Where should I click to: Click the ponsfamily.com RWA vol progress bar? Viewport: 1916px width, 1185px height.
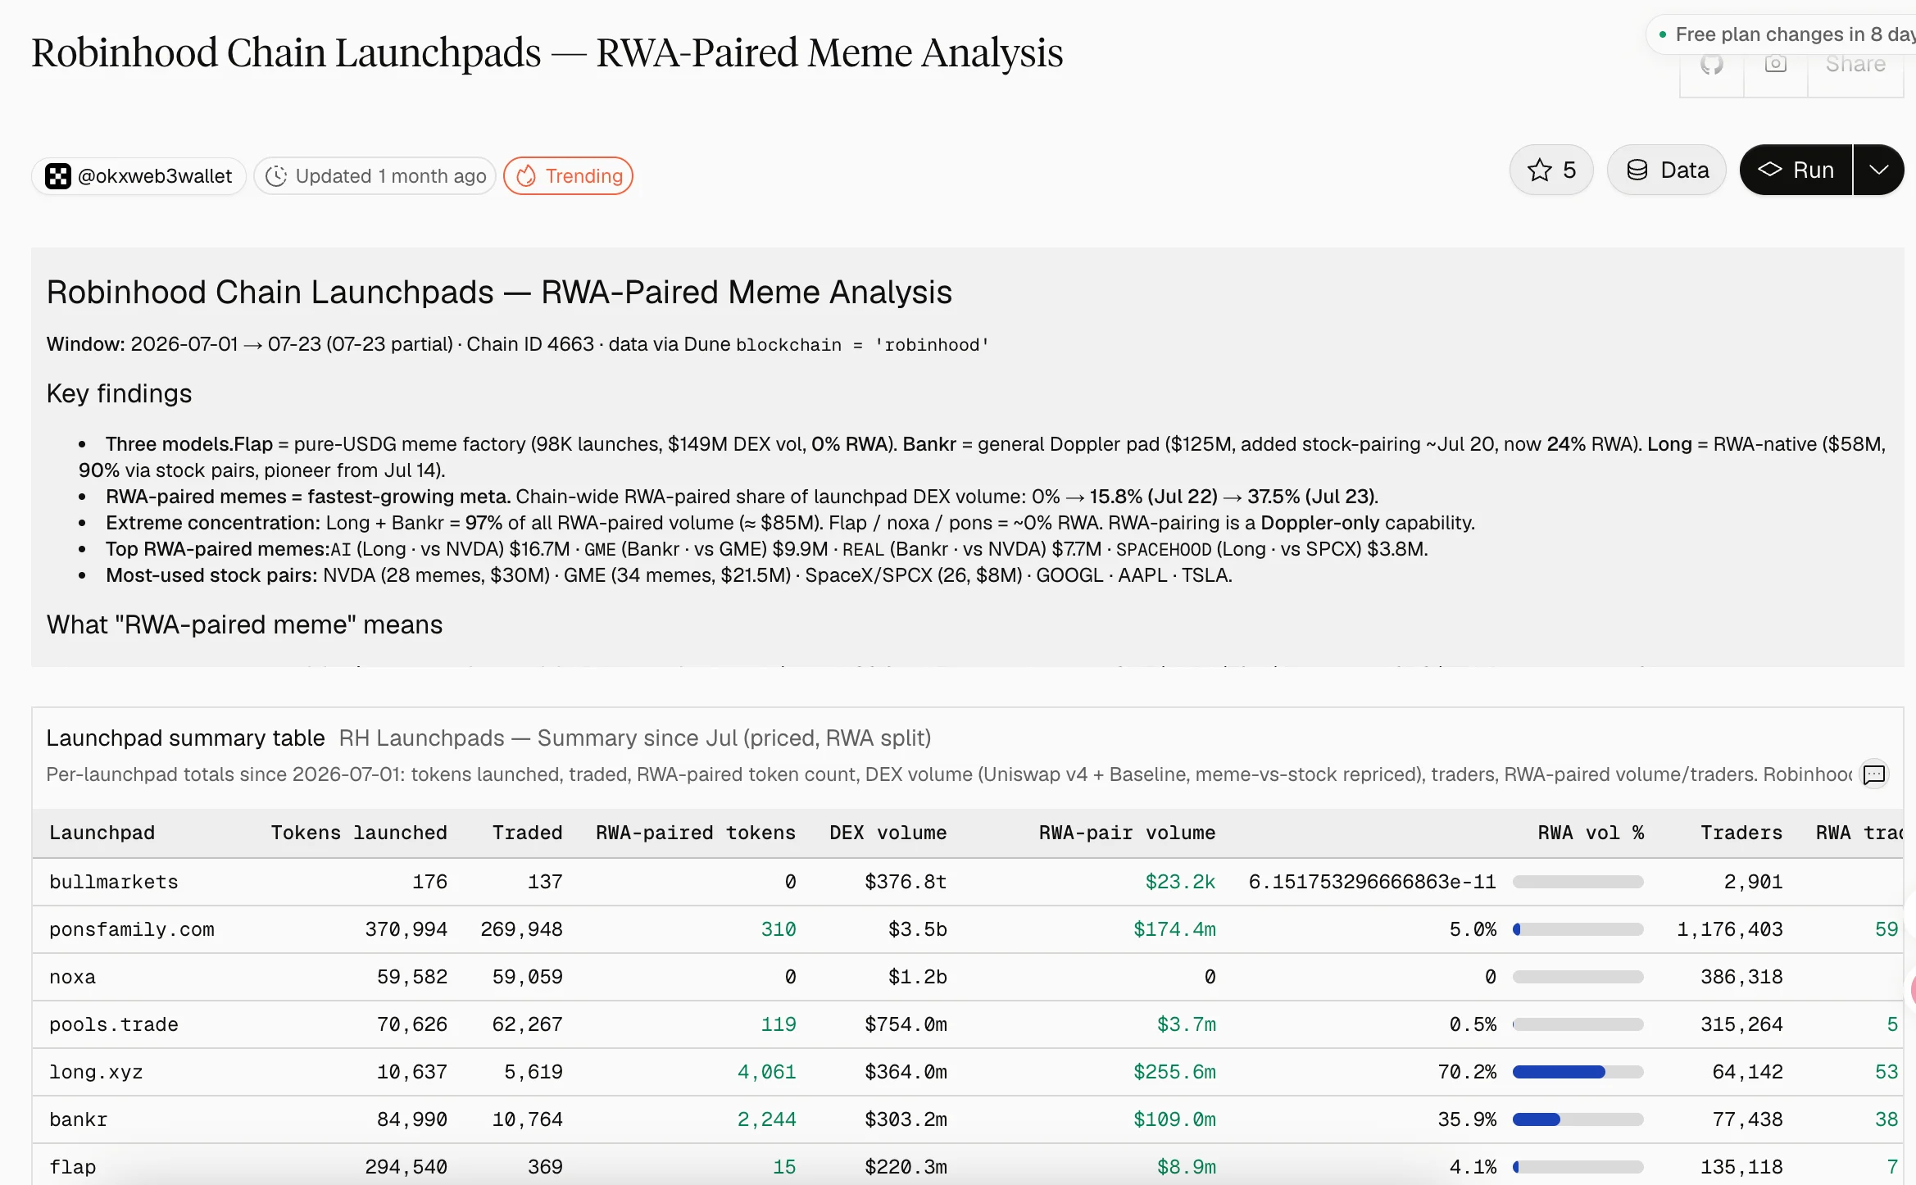pyautogui.click(x=1578, y=929)
